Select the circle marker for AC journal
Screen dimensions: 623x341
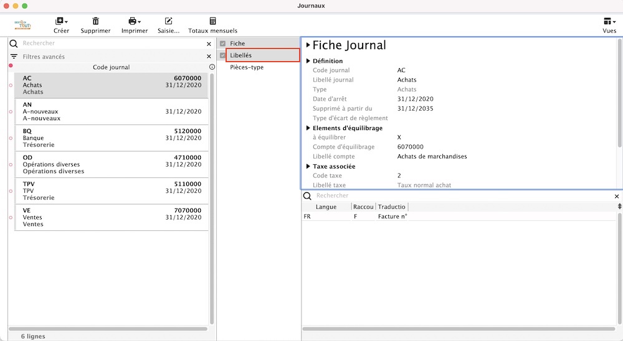11,85
